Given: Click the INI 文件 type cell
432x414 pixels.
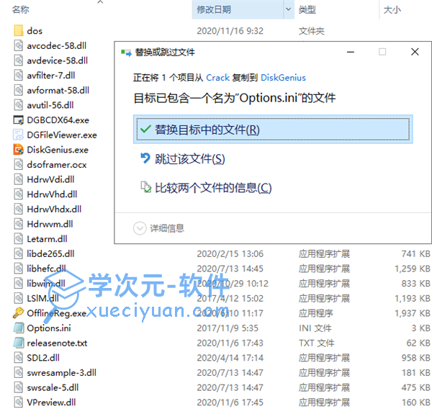Looking at the screenshot, I should pyautogui.click(x=315, y=328).
